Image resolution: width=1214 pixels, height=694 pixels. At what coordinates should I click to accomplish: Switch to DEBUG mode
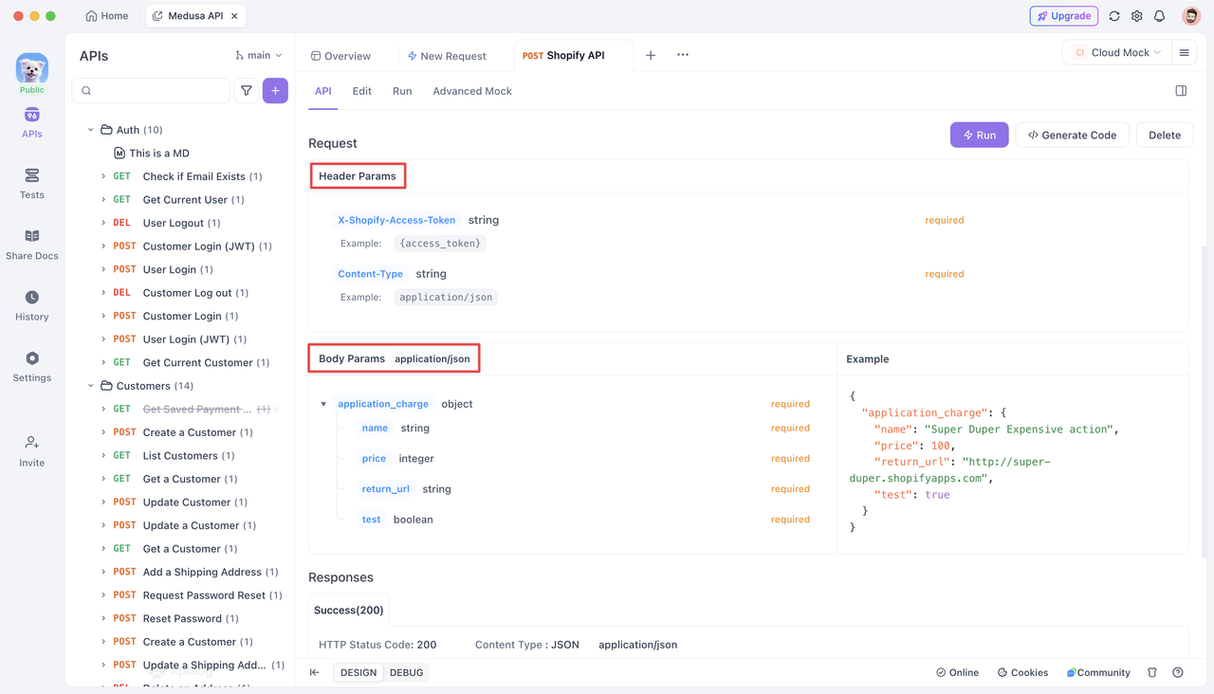[407, 672]
